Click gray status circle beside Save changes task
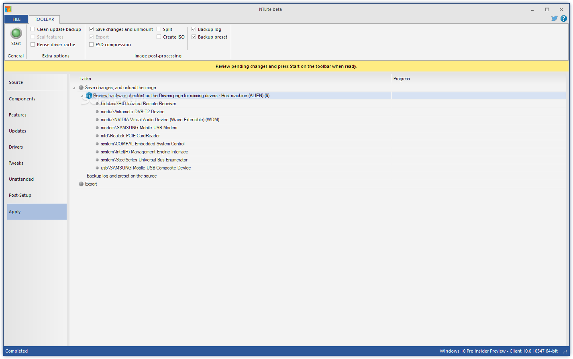This screenshot has height=359, width=573. (x=81, y=88)
